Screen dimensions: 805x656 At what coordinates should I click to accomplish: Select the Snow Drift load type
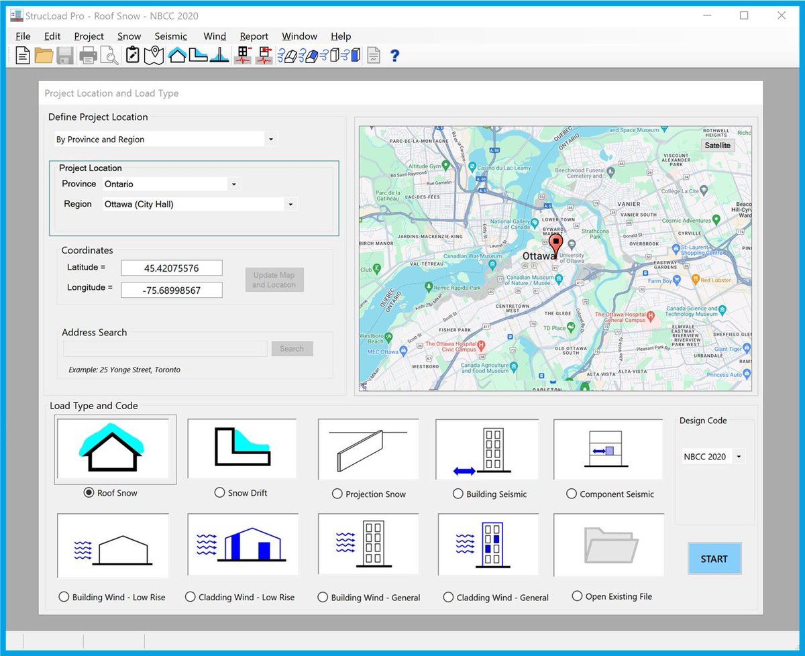click(x=219, y=492)
